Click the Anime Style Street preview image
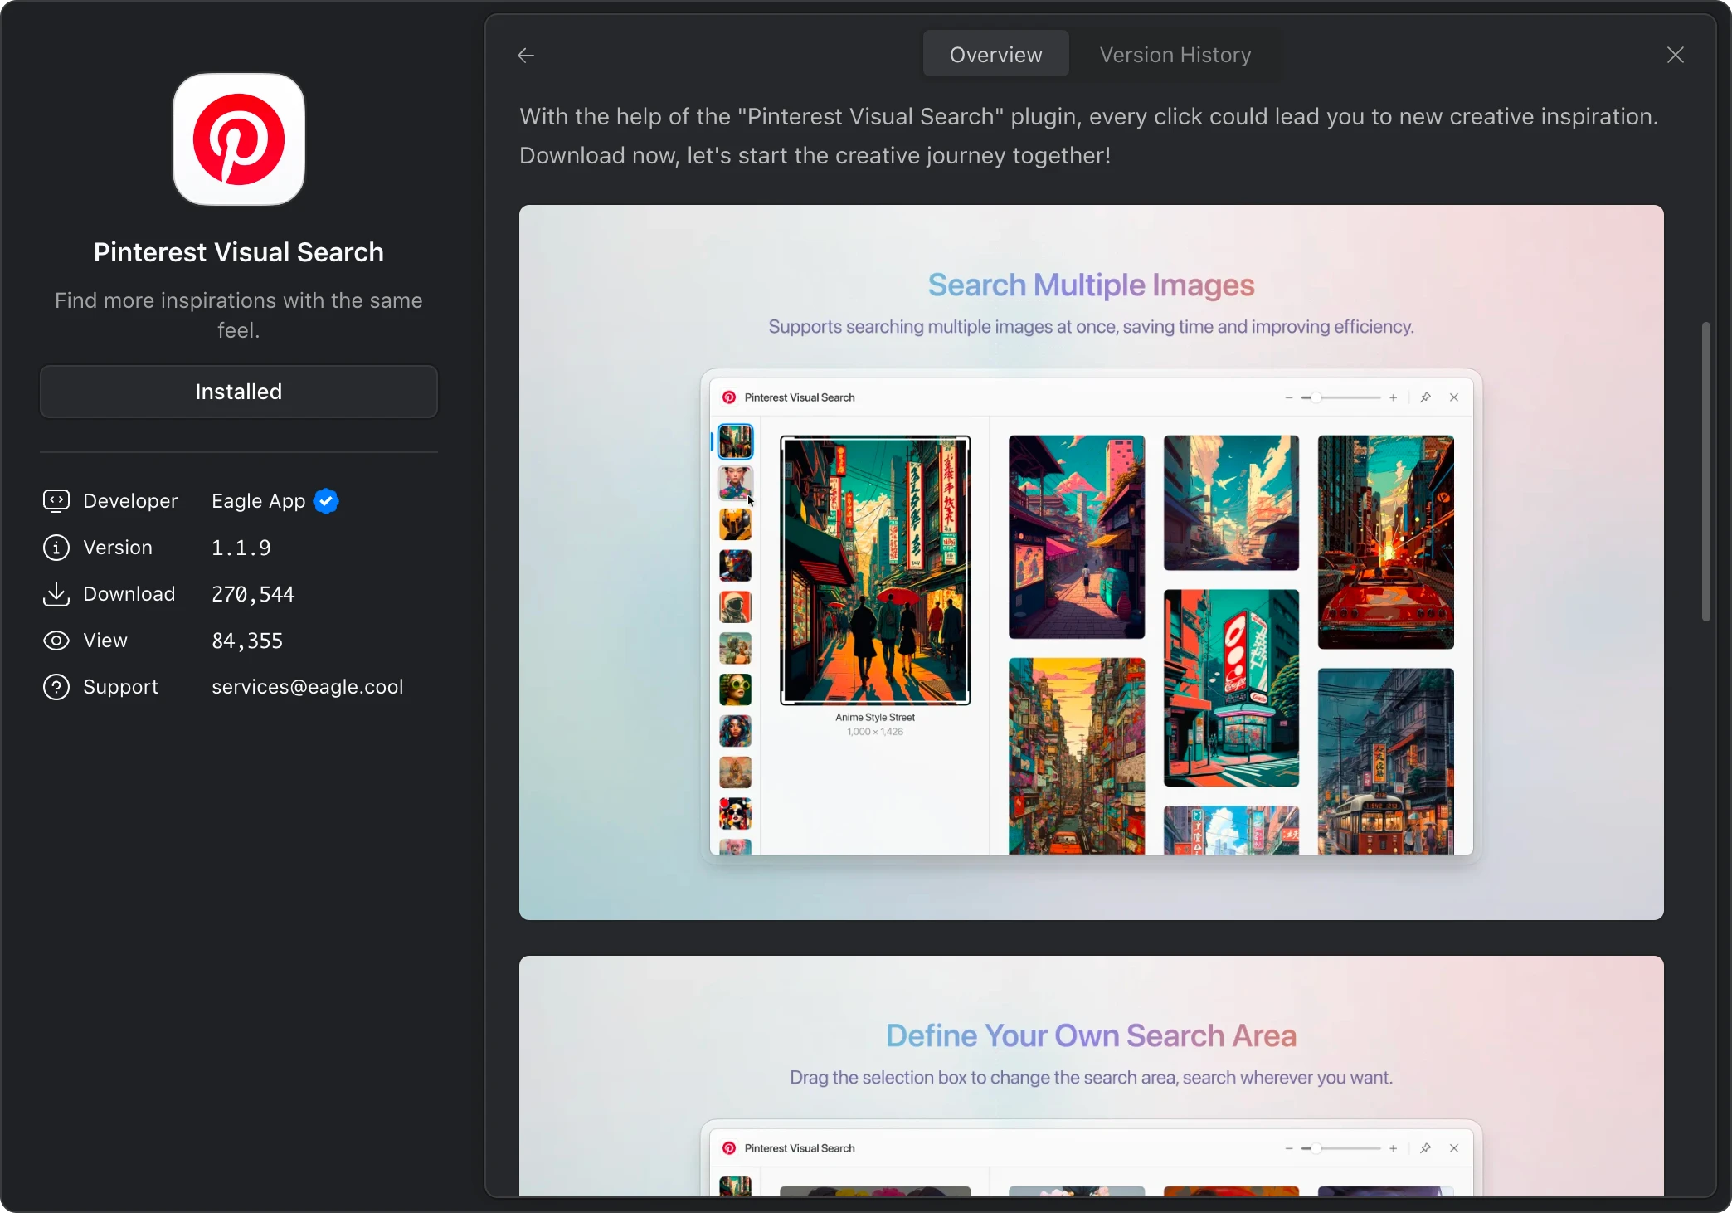Image resolution: width=1732 pixels, height=1213 pixels. 874,571
